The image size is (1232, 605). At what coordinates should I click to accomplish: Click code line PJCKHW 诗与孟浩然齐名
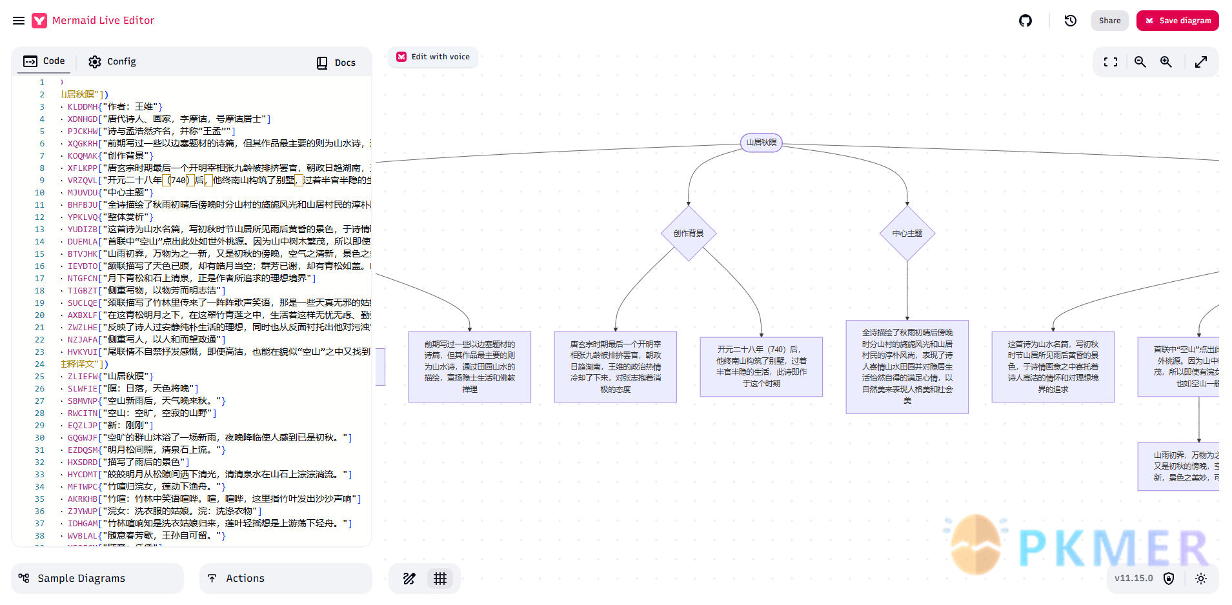(x=152, y=132)
